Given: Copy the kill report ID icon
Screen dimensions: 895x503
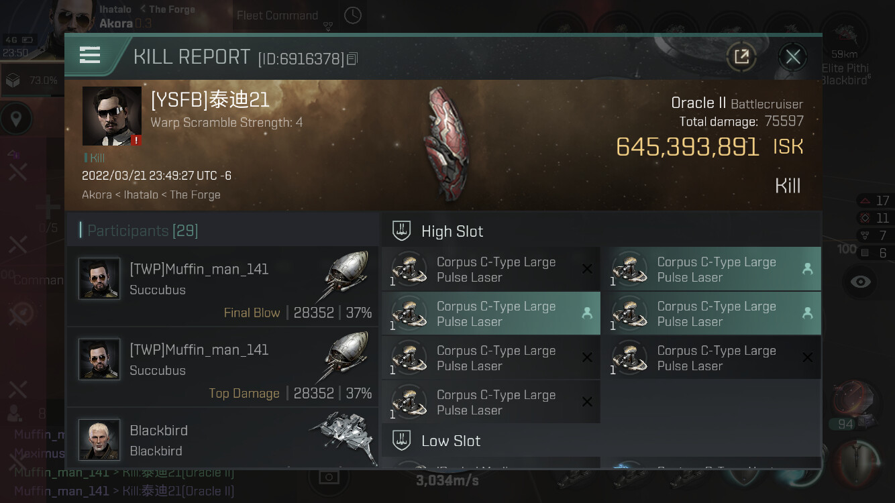Looking at the screenshot, I should tap(352, 59).
